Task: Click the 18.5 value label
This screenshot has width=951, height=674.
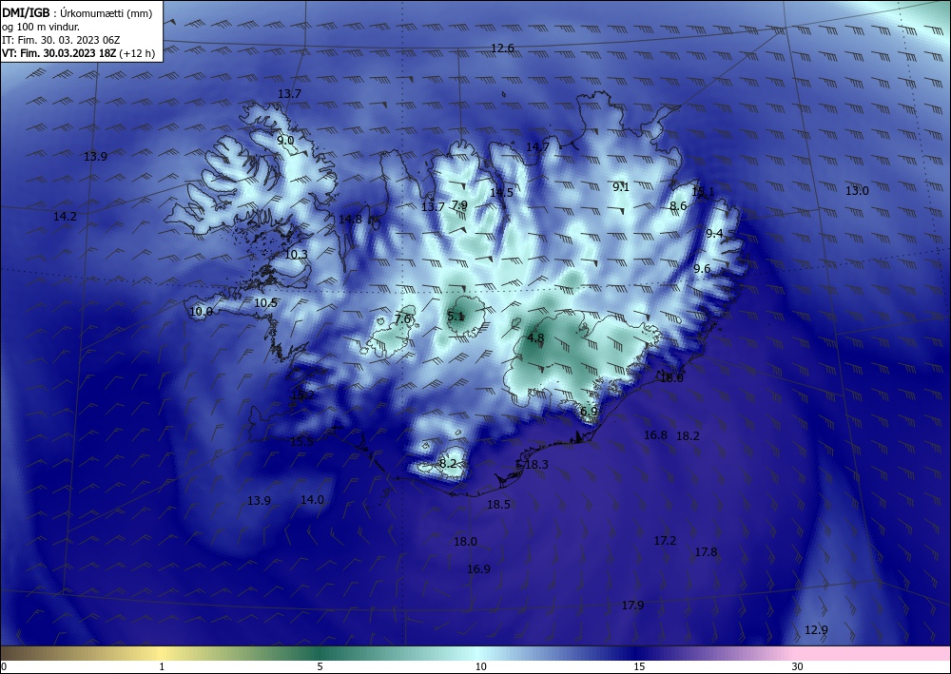Action: (498, 504)
